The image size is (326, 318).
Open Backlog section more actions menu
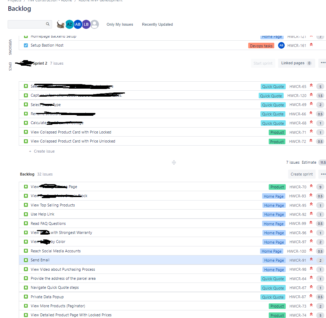pos(323,174)
